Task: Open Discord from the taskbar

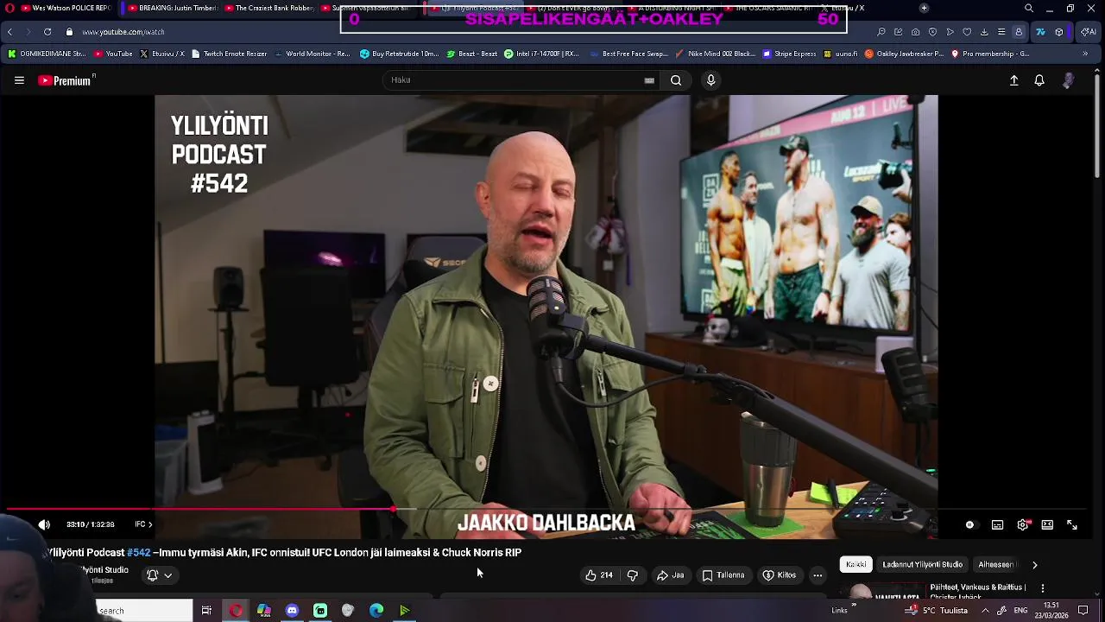Action: pyautogui.click(x=292, y=611)
